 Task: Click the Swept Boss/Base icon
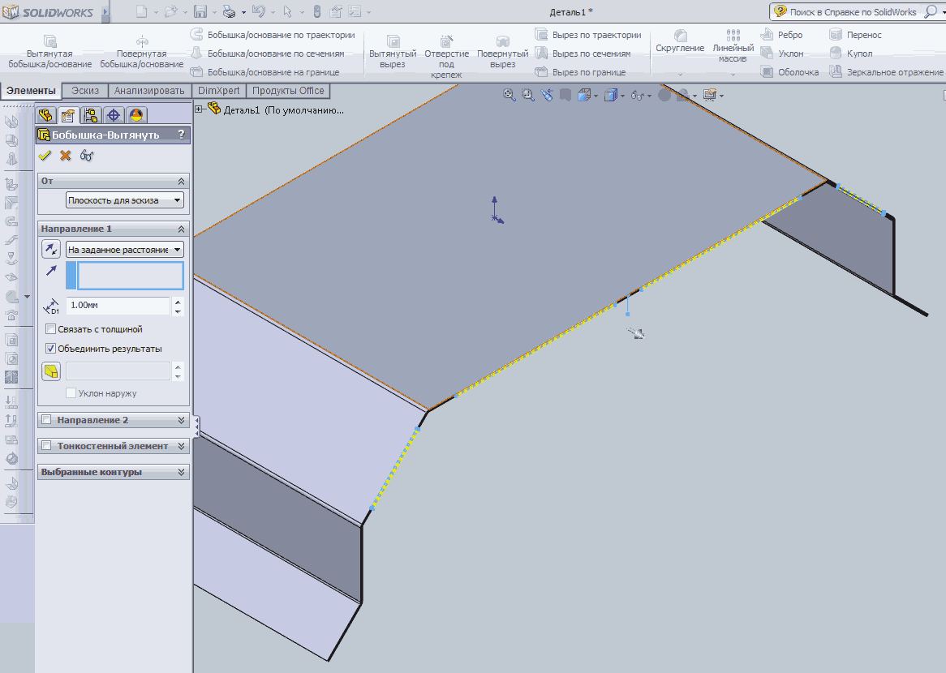[196, 34]
